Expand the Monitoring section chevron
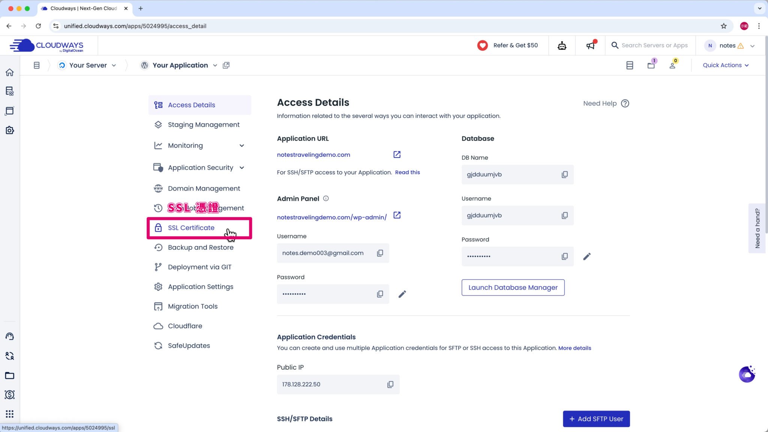Image resolution: width=768 pixels, height=432 pixels. (242, 145)
